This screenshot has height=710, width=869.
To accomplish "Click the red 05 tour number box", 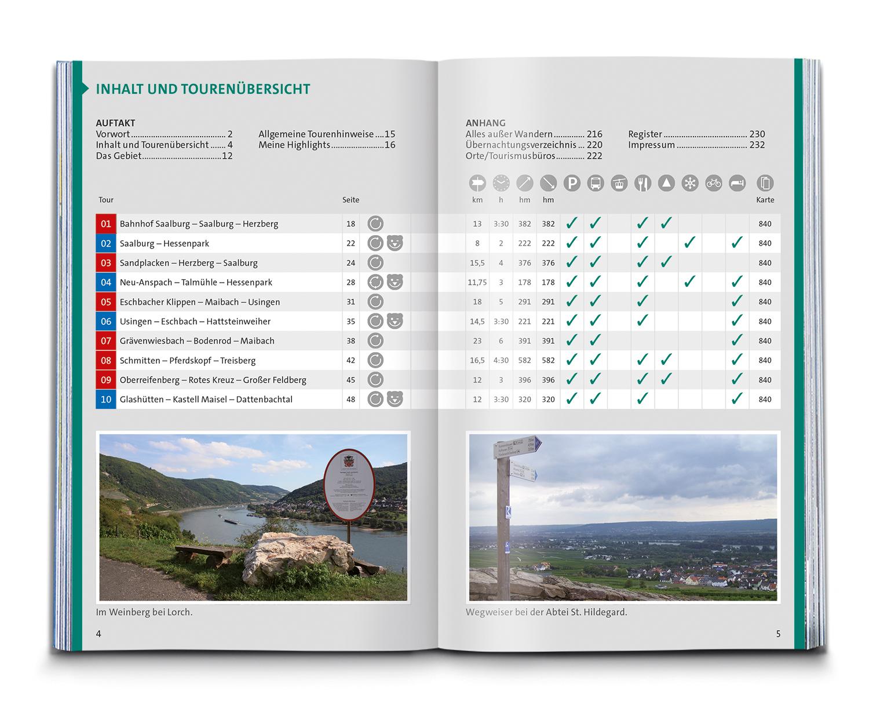I will [x=106, y=302].
